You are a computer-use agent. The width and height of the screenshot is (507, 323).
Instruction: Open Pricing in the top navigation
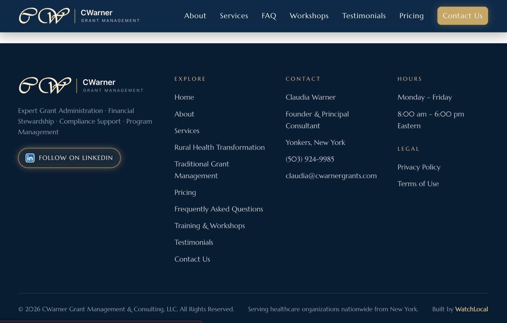(411, 16)
